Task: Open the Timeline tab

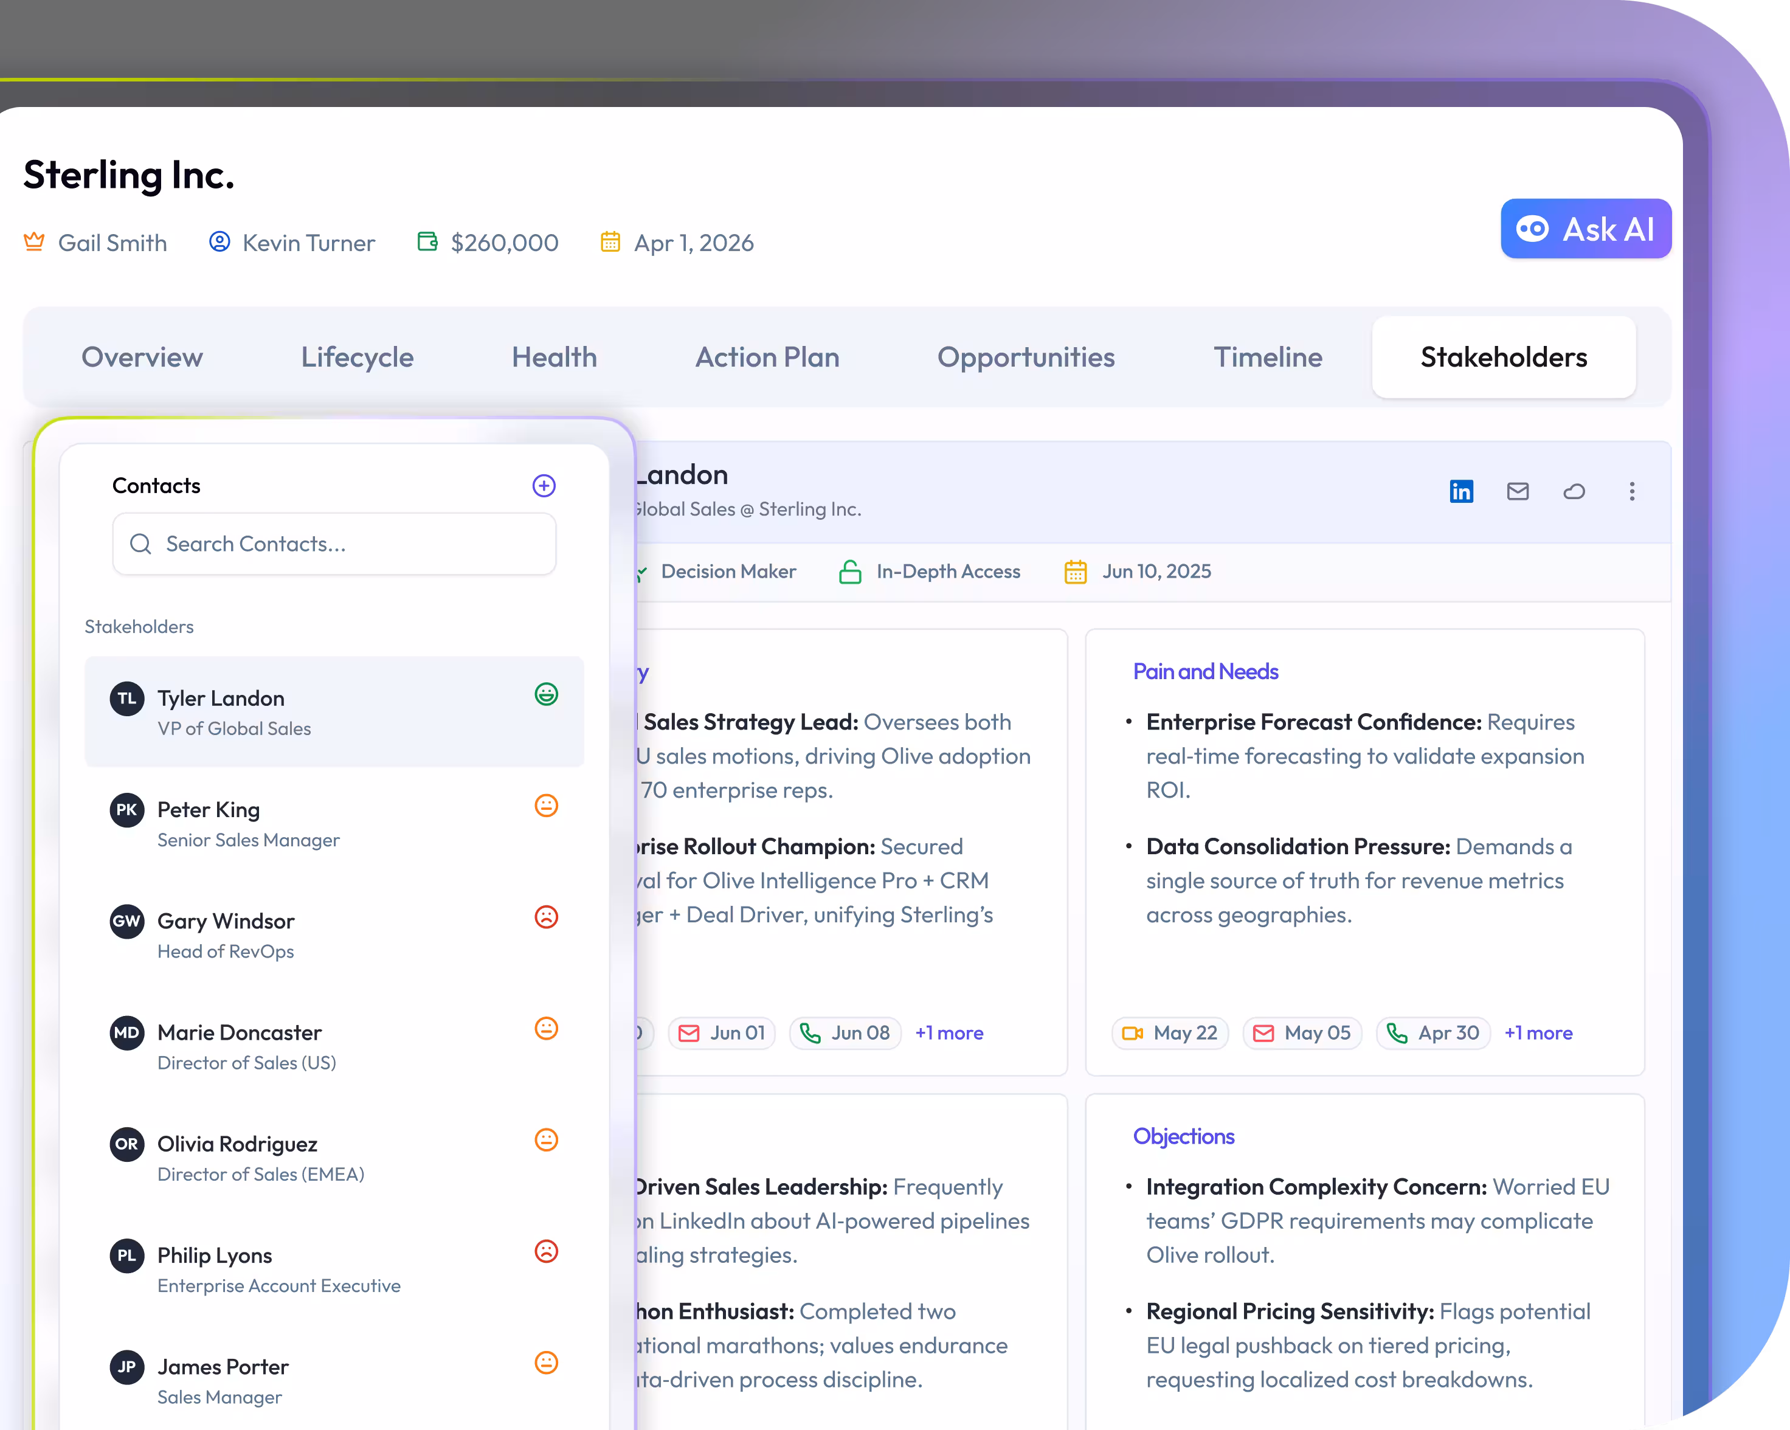Action: pos(1268,357)
